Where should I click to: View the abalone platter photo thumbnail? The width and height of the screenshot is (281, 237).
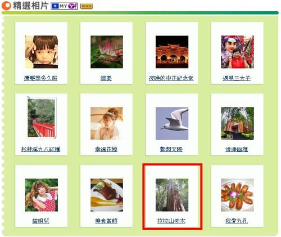pos(237,195)
